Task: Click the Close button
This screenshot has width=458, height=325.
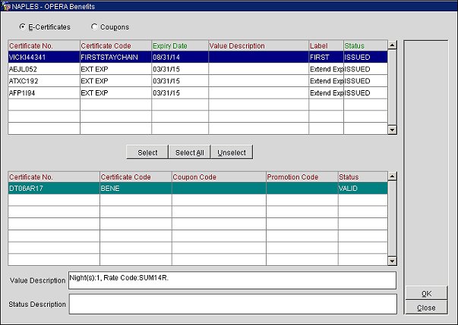Action: [x=426, y=308]
